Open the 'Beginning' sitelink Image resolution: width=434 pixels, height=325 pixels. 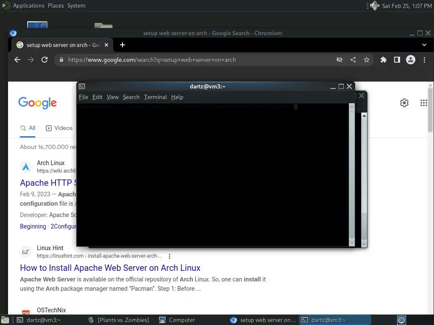pyautogui.click(x=33, y=226)
